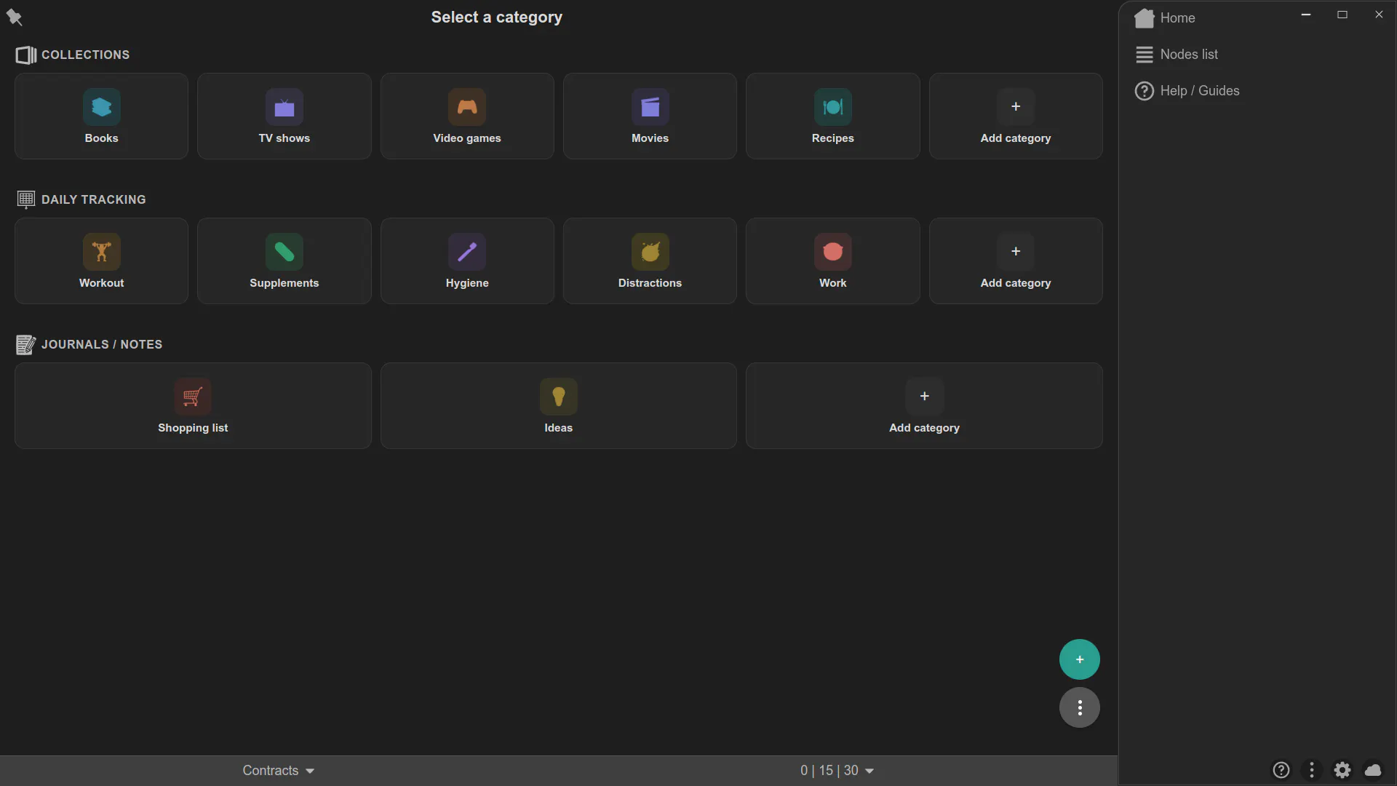Go to Home in the sidebar
This screenshot has height=786, width=1397.
(1165, 18)
